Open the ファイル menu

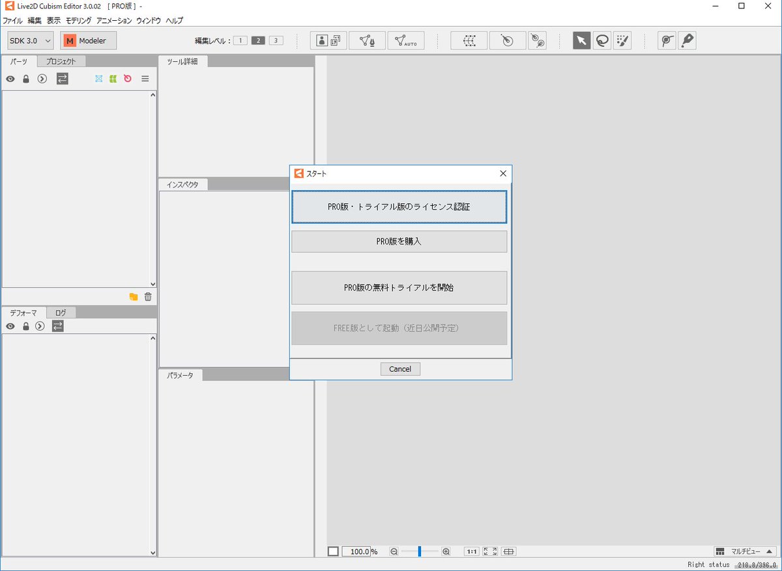[13, 21]
